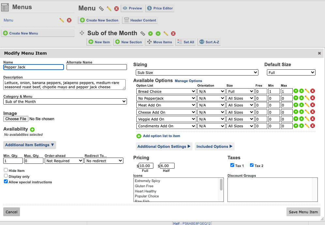The height and width of the screenshot is (225, 325).
Task: Click the Alternate Name input field
Action: click(97, 67)
